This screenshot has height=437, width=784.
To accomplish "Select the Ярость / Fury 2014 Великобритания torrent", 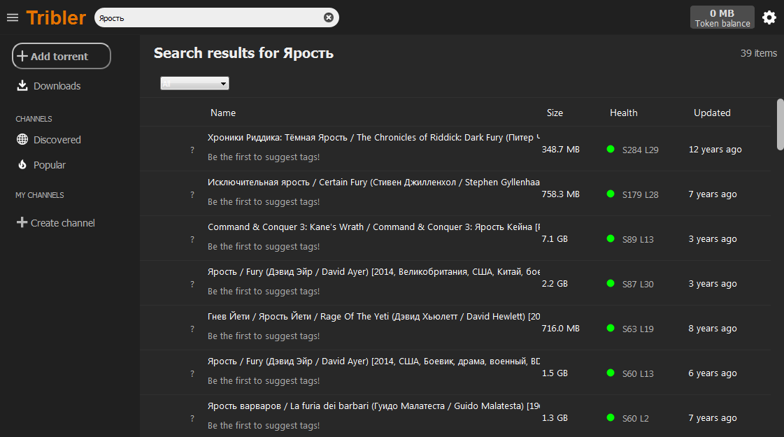I will (373, 272).
